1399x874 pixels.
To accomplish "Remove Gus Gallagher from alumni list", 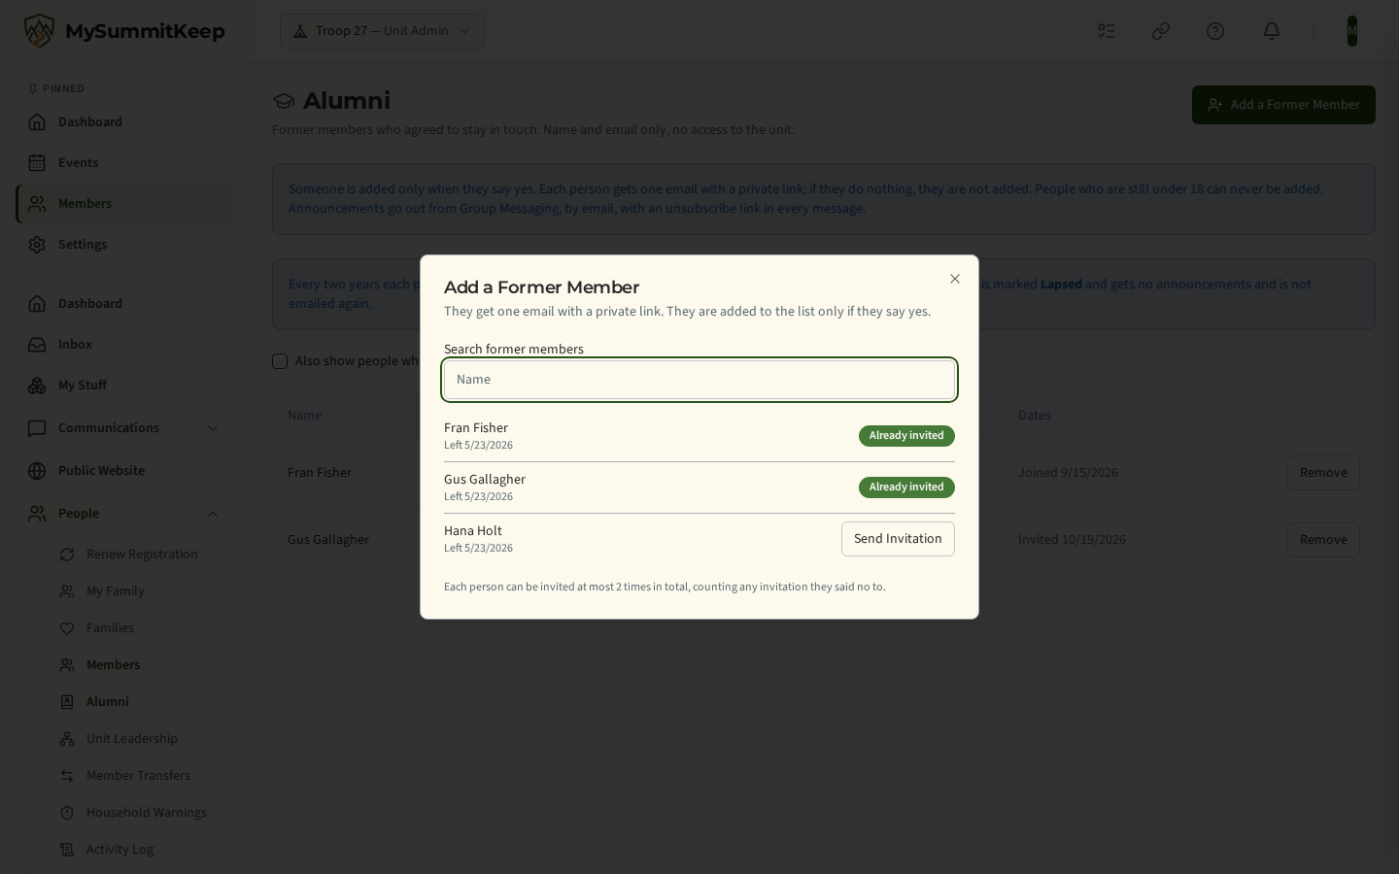I will 1323,540.
